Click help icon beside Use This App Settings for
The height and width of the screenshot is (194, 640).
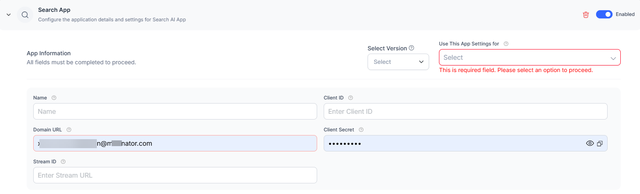(x=506, y=44)
